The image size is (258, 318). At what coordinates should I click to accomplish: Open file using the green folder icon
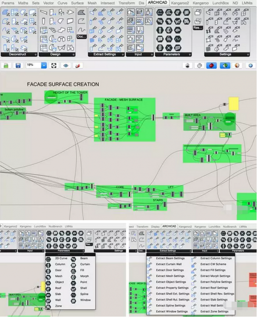tap(6, 65)
